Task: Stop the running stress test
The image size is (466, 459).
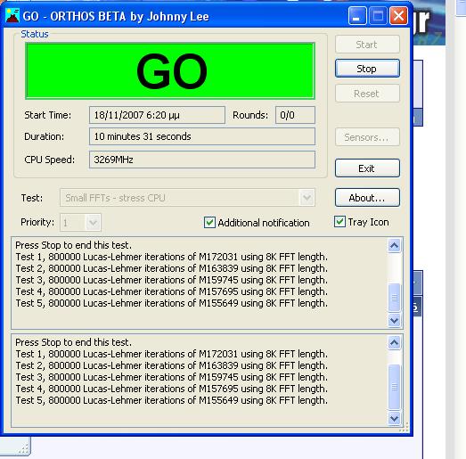Action: click(x=367, y=69)
